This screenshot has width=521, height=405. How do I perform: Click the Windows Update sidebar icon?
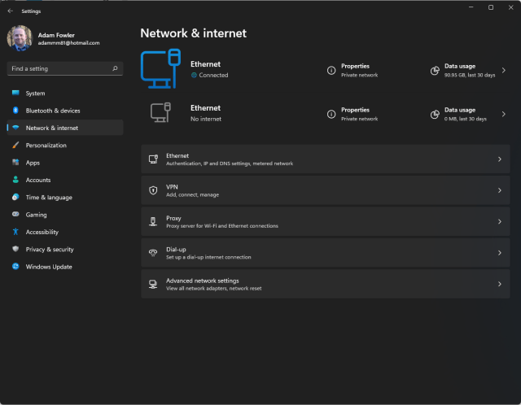tap(15, 267)
